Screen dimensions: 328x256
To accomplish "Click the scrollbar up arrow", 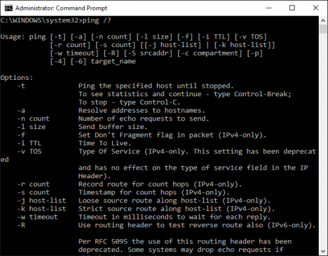I will (x=323, y=20).
